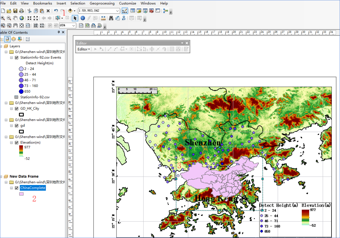The height and width of the screenshot is (238, 340).
Task: Open the layout zoom percent dropdown
Action: pyautogui.click(x=73, y=26)
